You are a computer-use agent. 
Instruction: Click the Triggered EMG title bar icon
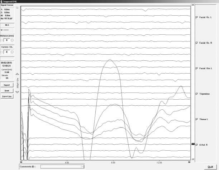[x=1, y=1]
